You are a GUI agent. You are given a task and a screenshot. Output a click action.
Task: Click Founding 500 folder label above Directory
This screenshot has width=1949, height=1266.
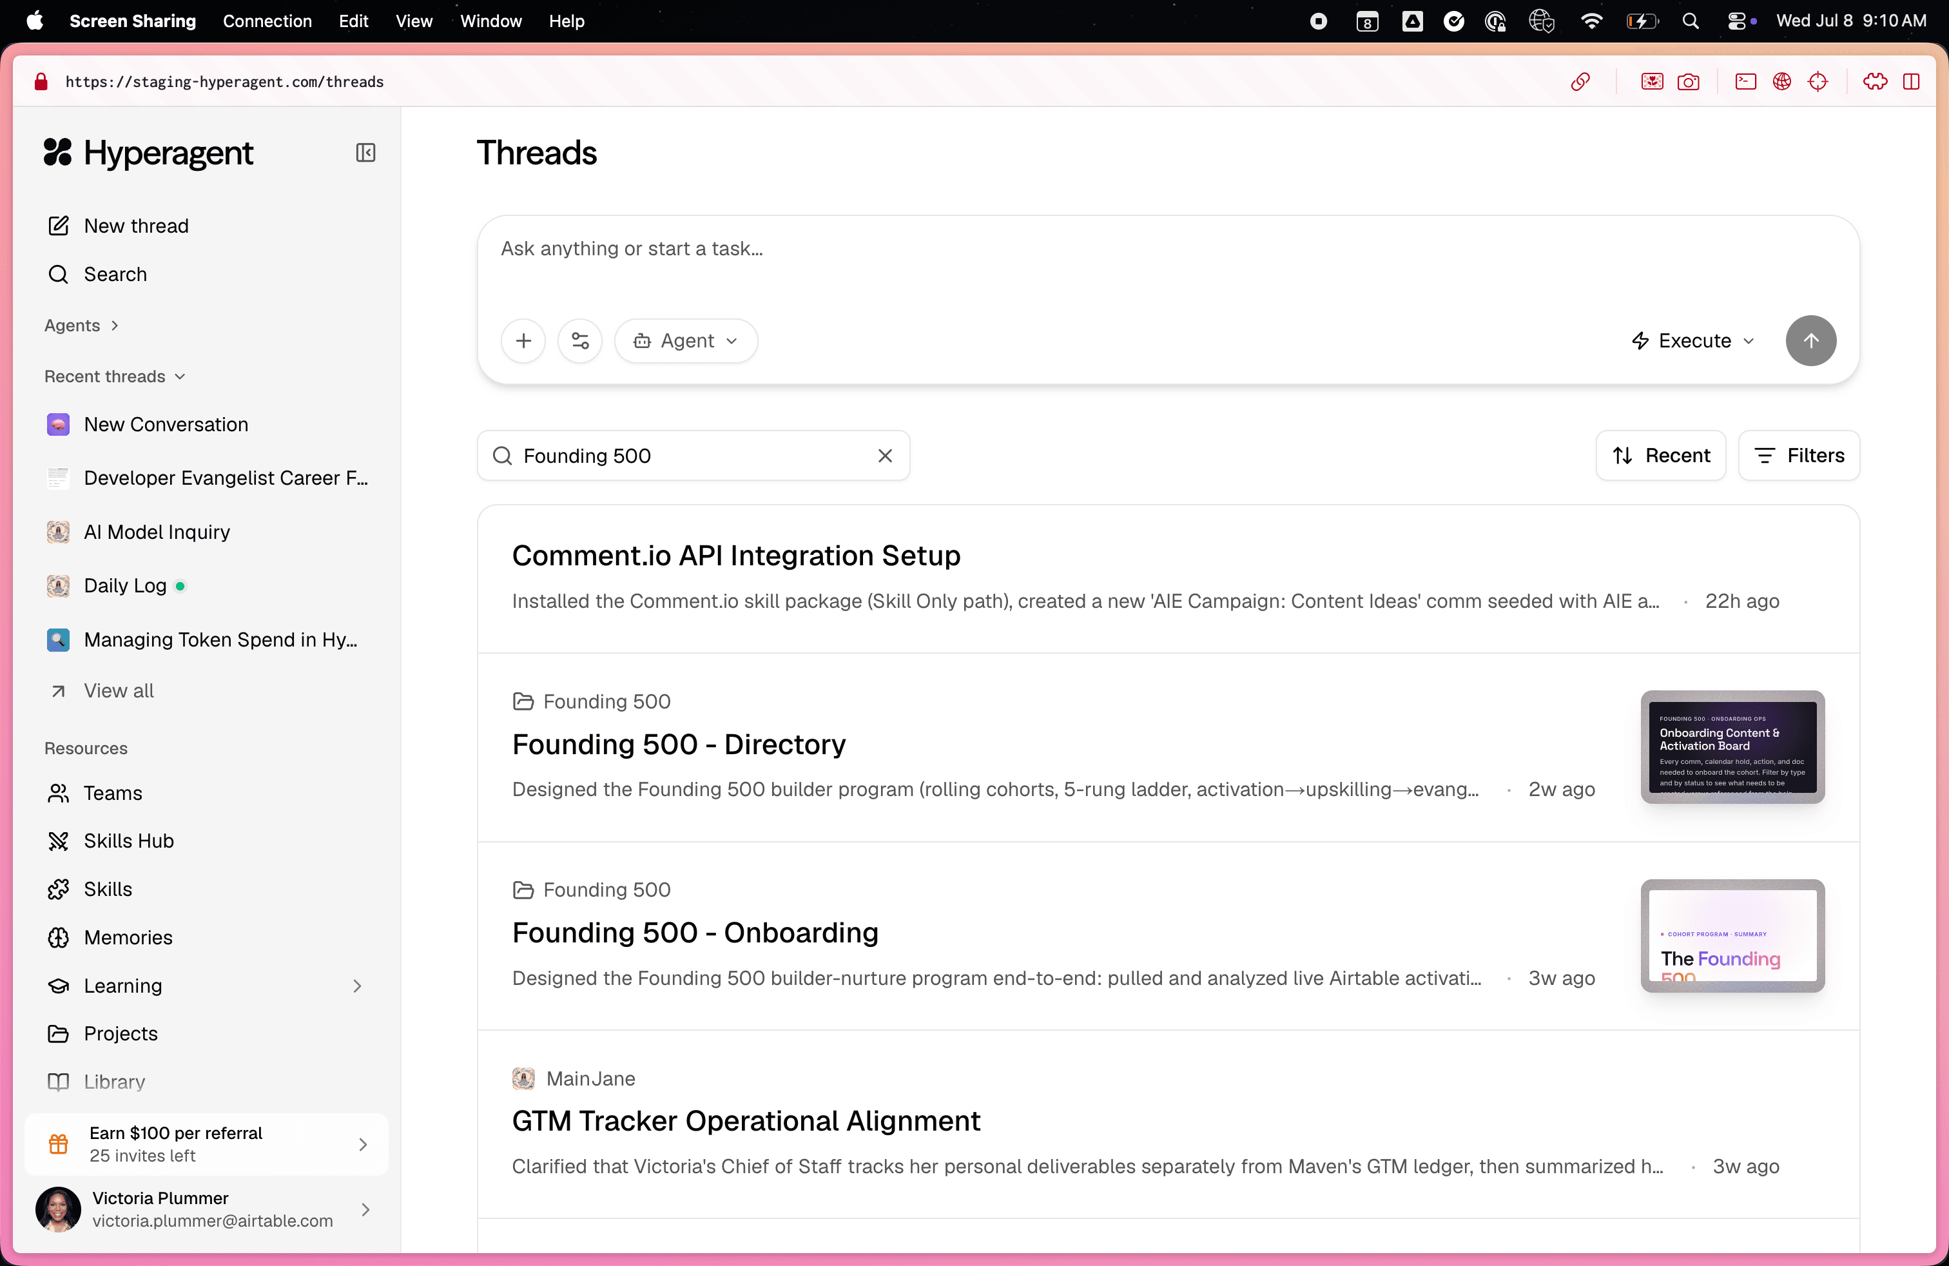[x=591, y=701]
